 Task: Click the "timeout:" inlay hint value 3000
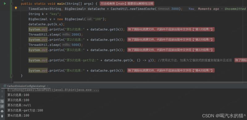coord(175,9)
